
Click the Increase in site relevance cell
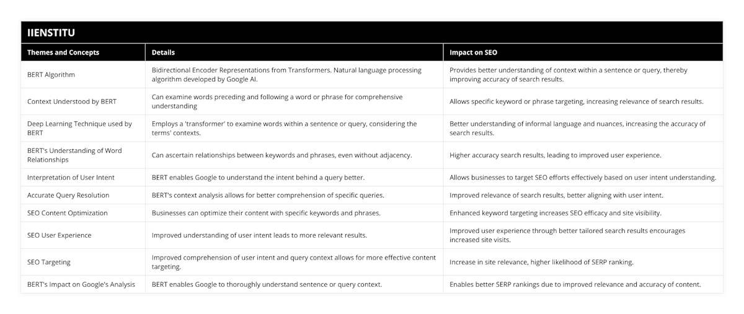pyautogui.click(x=541, y=262)
